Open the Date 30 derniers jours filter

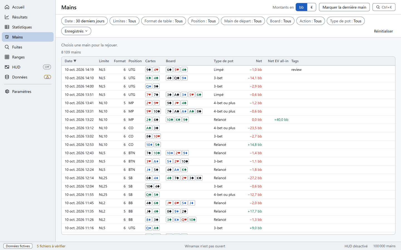pos(84,21)
